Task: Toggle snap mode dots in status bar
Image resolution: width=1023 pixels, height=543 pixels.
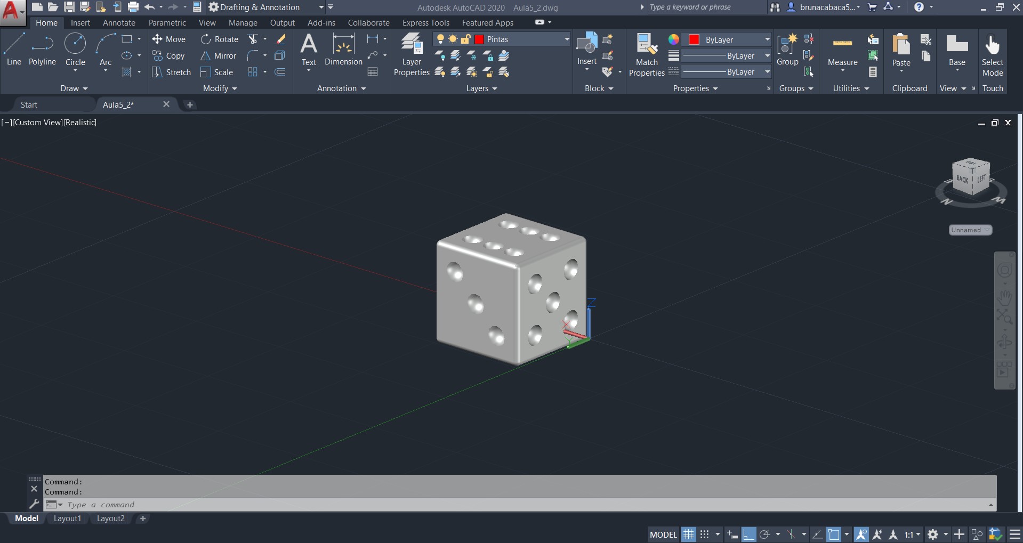Action: click(704, 534)
